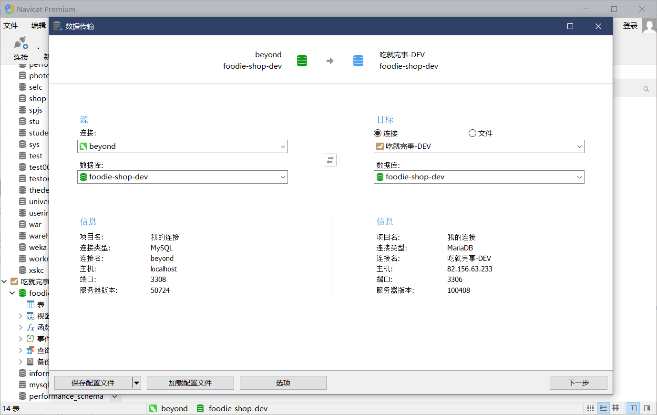Select the 'sys' database icon in tree
This screenshot has height=415, width=657.
(22, 144)
